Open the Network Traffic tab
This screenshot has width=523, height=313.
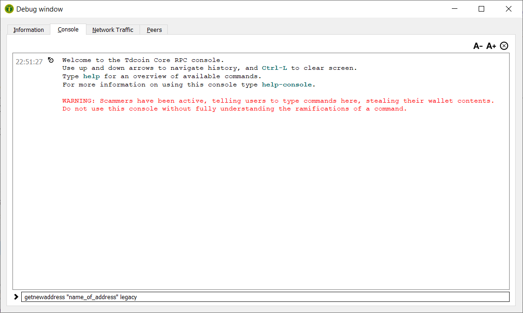[x=113, y=30]
